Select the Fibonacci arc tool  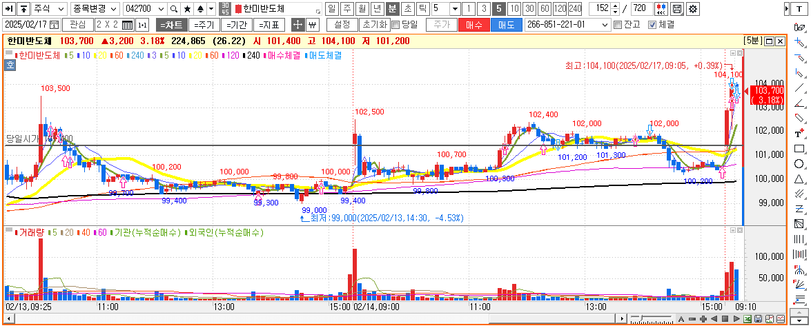pos(799,269)
